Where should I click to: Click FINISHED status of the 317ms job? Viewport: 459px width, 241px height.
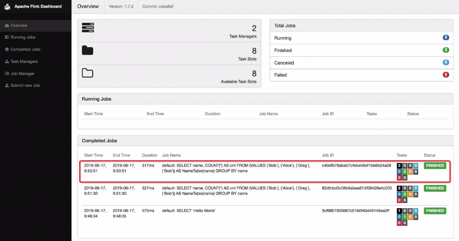435,166
